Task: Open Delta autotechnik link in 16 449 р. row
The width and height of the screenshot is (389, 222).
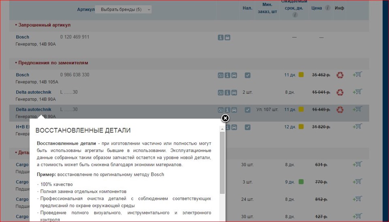Action: click(34, 110)
